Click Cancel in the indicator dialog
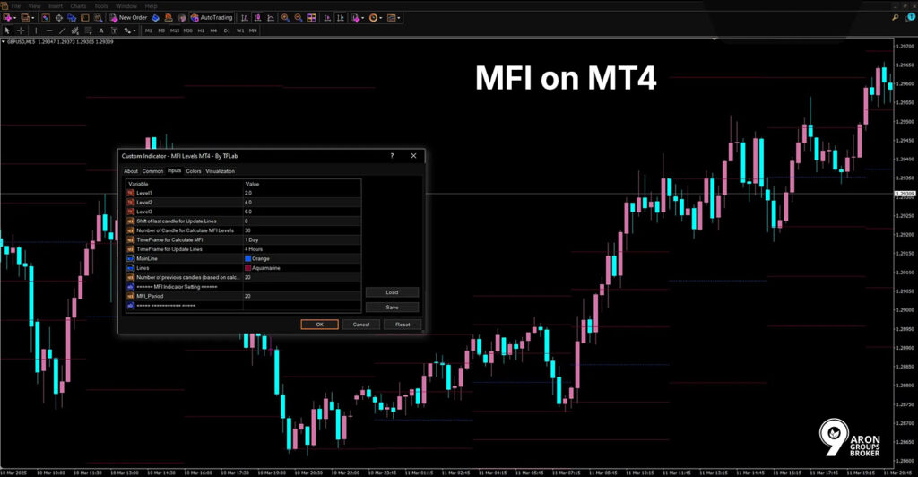The width and height of the screenshot is (918, 477). pyautogui.click(x=361, y=325)
